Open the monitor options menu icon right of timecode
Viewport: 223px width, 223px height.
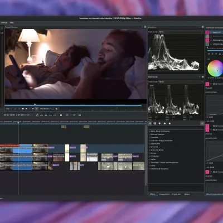click(56, 109)
